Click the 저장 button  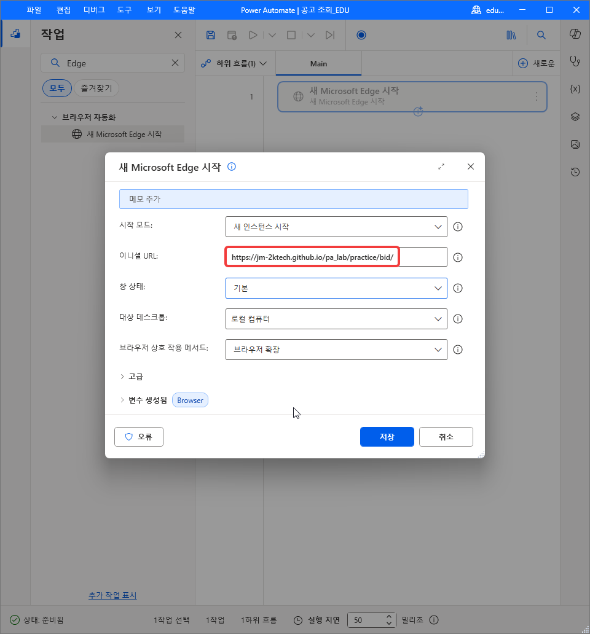click(387, 437)
